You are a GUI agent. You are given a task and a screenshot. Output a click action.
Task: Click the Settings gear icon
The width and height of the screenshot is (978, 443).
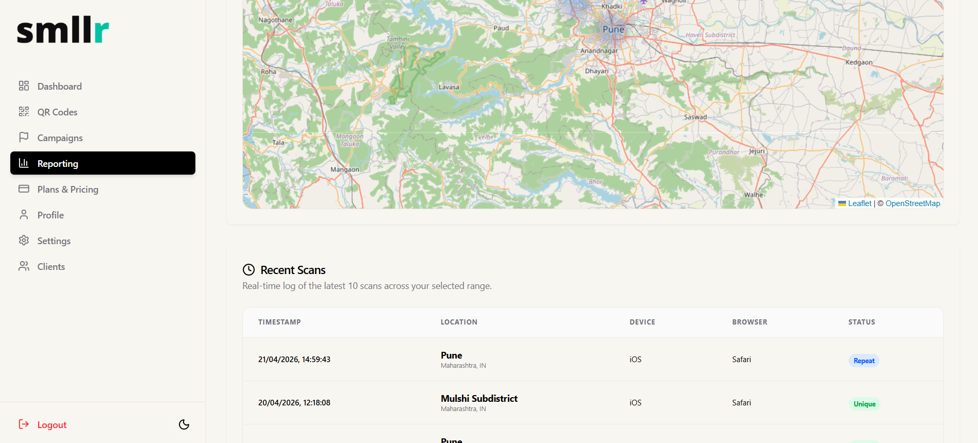[x=24, y=240]
